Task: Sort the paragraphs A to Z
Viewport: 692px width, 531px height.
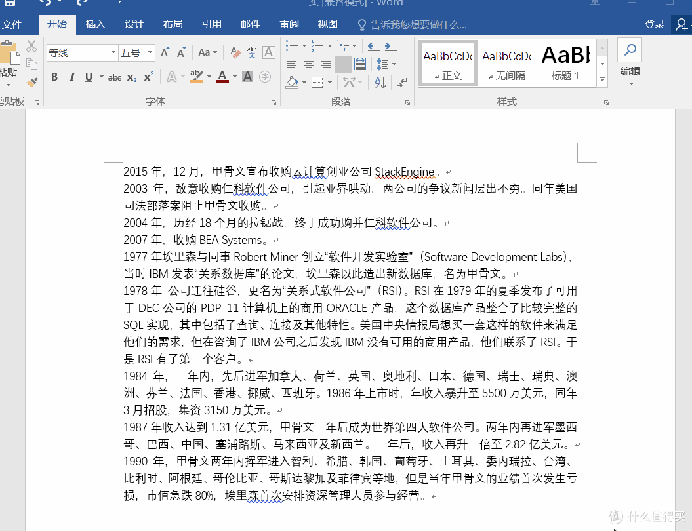Action: 380,82
